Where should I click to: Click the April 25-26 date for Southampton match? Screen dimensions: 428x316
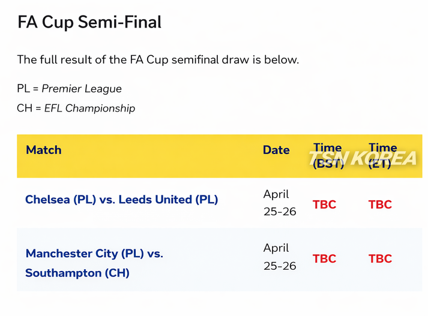279,257
